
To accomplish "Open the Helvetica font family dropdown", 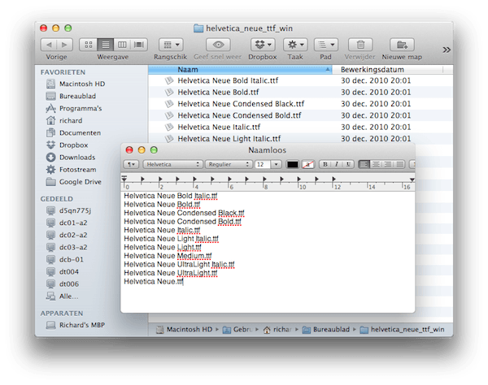I will [x=172, y=164].
